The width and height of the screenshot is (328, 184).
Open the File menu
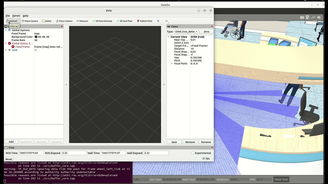8,16
